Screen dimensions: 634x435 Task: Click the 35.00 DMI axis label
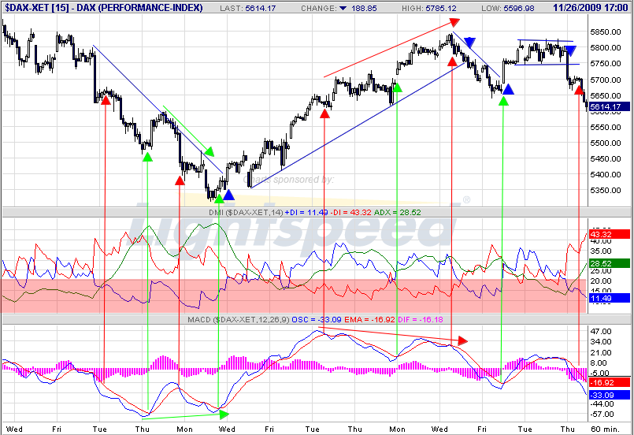pyautogui.click(x=601, y=251)
